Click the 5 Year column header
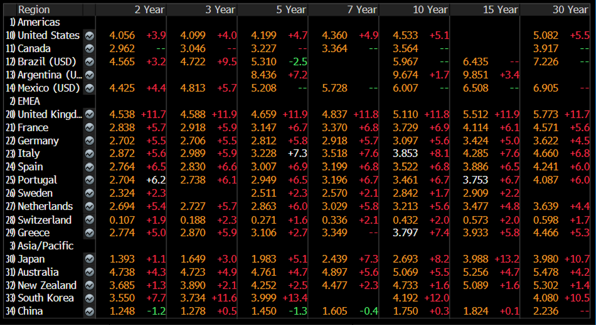The height and width of the screenshot is (325, 596). [291, 10]
